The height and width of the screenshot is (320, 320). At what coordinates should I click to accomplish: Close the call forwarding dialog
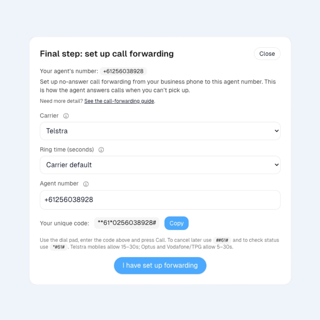pyautogui.click(x=267, y=54)
